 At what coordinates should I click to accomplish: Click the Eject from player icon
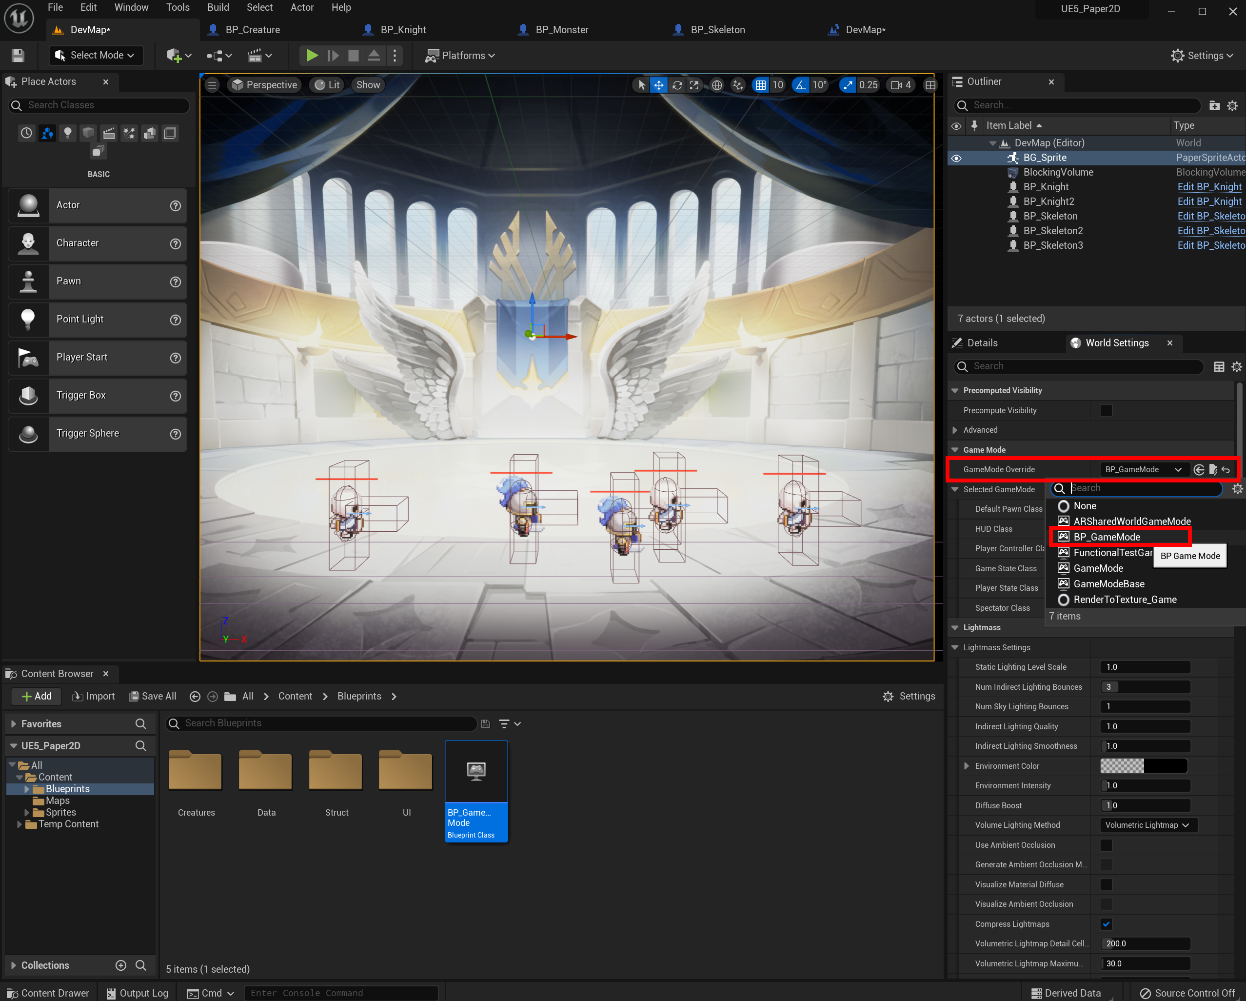coord(374,56)
